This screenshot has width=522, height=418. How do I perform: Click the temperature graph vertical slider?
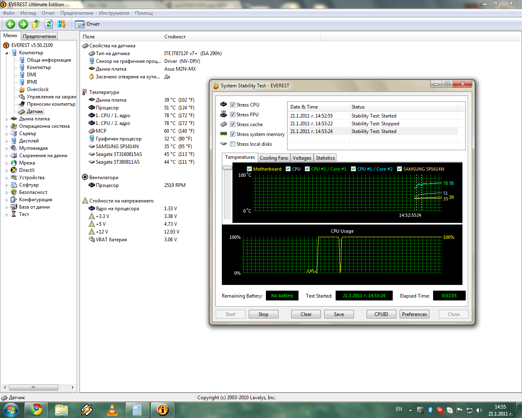point(227,168)
